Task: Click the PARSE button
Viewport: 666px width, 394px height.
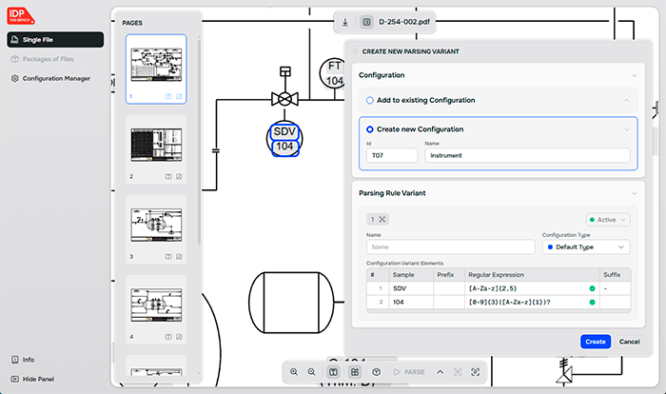Action: [409, 372]
